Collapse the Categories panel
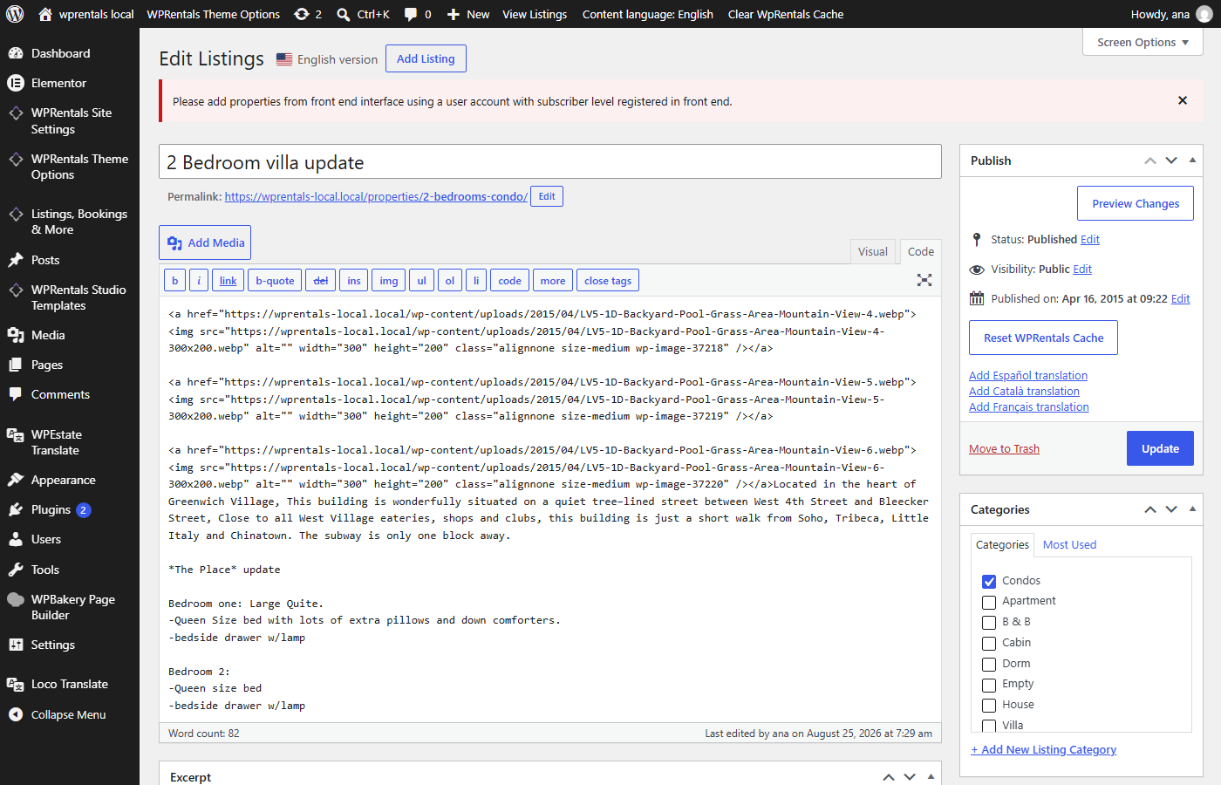Image resolution: width=1221 pixels, height=785 pixels. [x=1192, y=509]
